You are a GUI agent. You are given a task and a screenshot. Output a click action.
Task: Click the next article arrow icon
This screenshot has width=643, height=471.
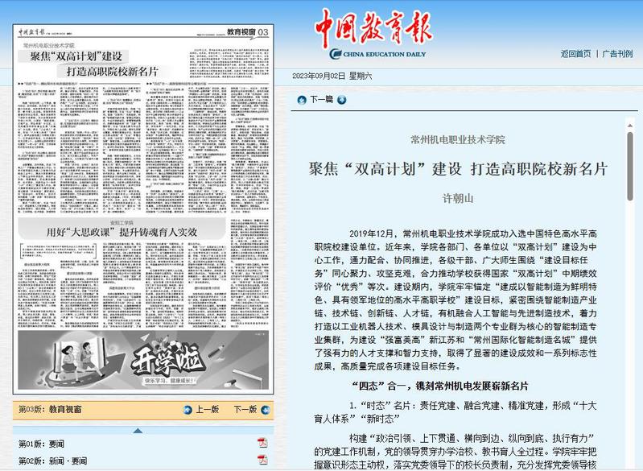coord(342,101)
